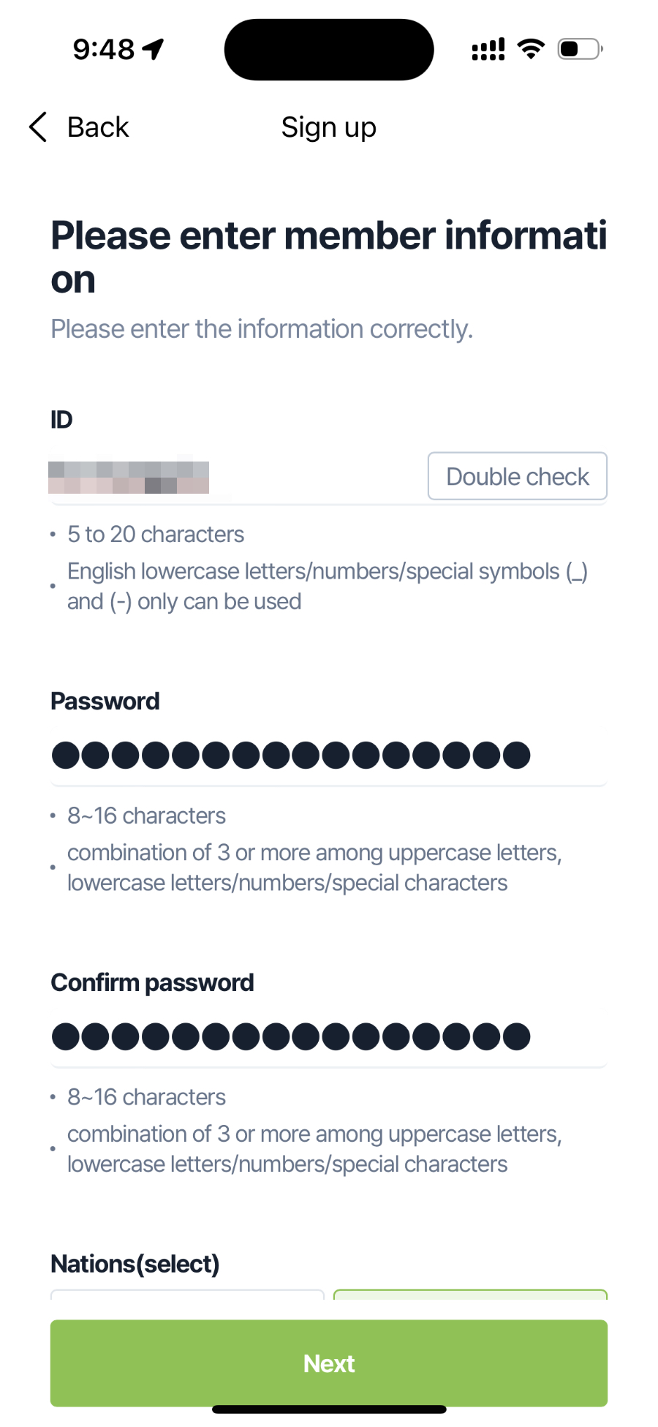
Task: Tap the Confirm password field label
Action: pyautogui.click(x=152, y=982)
